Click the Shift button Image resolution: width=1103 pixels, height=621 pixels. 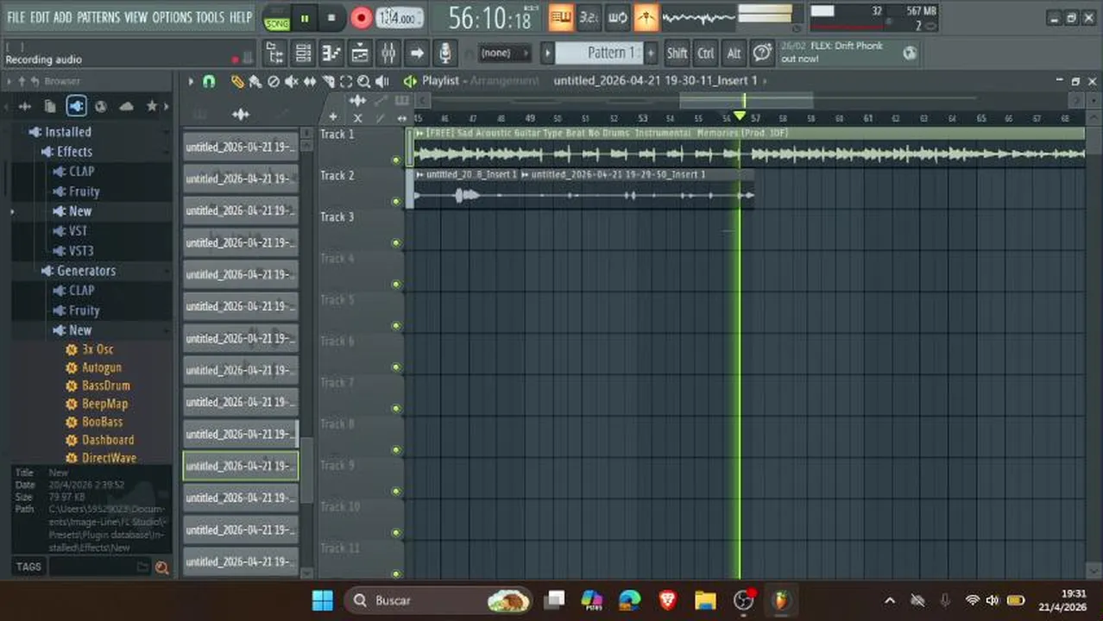(678, 53)
